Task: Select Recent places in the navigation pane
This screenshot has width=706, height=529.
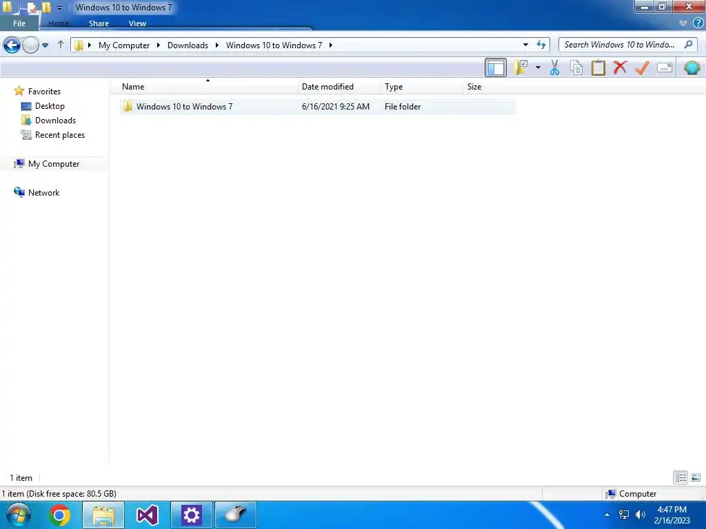Action: [x=60, y=134]
